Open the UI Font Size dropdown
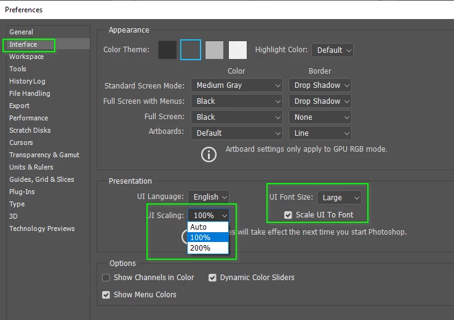The image size is (454, 320). [339, 198]
